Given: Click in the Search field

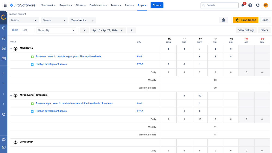Looking at the screenshot, I should pos(219,5).
